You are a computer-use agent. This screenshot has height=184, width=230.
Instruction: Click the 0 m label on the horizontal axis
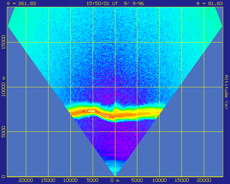(115, 180)
